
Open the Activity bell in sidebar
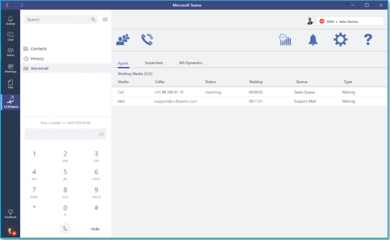tap(10, 21)
